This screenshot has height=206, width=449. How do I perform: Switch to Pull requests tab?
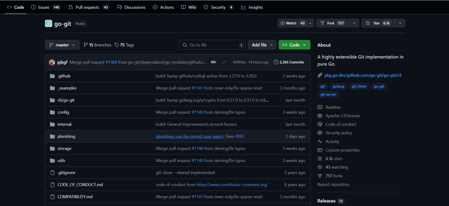[89, 7]
